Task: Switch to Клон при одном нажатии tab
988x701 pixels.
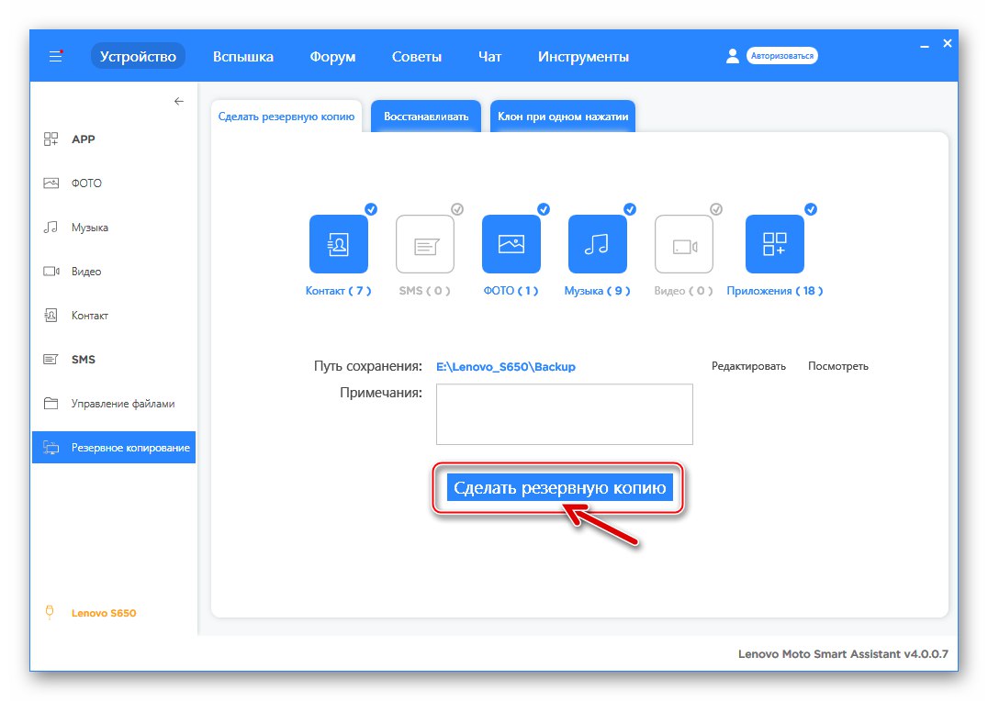Action: tap(563, 117)
